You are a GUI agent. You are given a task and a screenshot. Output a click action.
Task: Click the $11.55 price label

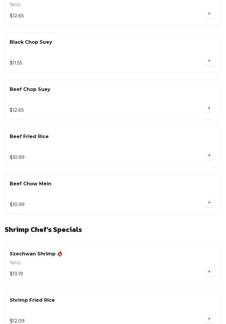16,63
